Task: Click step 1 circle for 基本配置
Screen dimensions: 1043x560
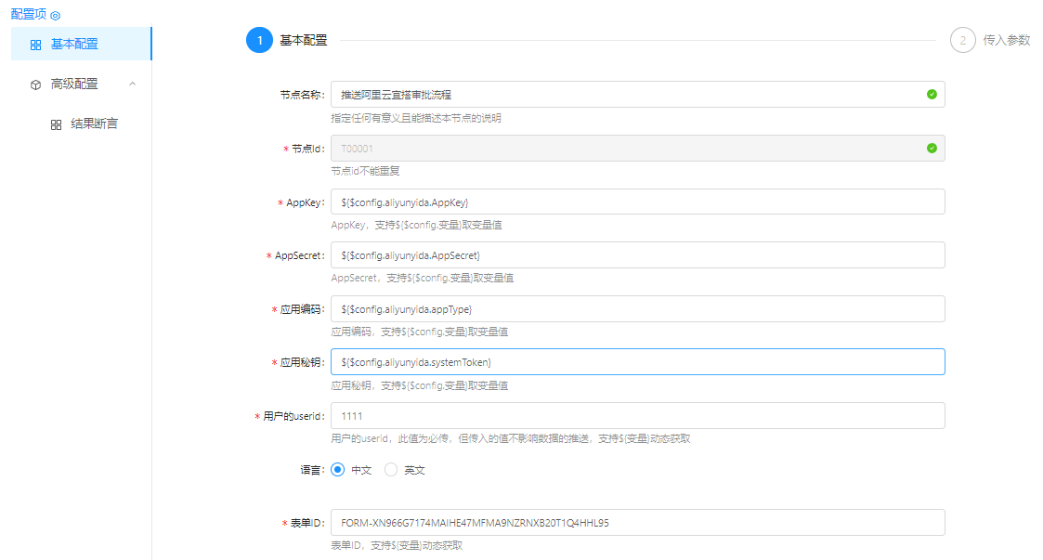Action: 259,41
